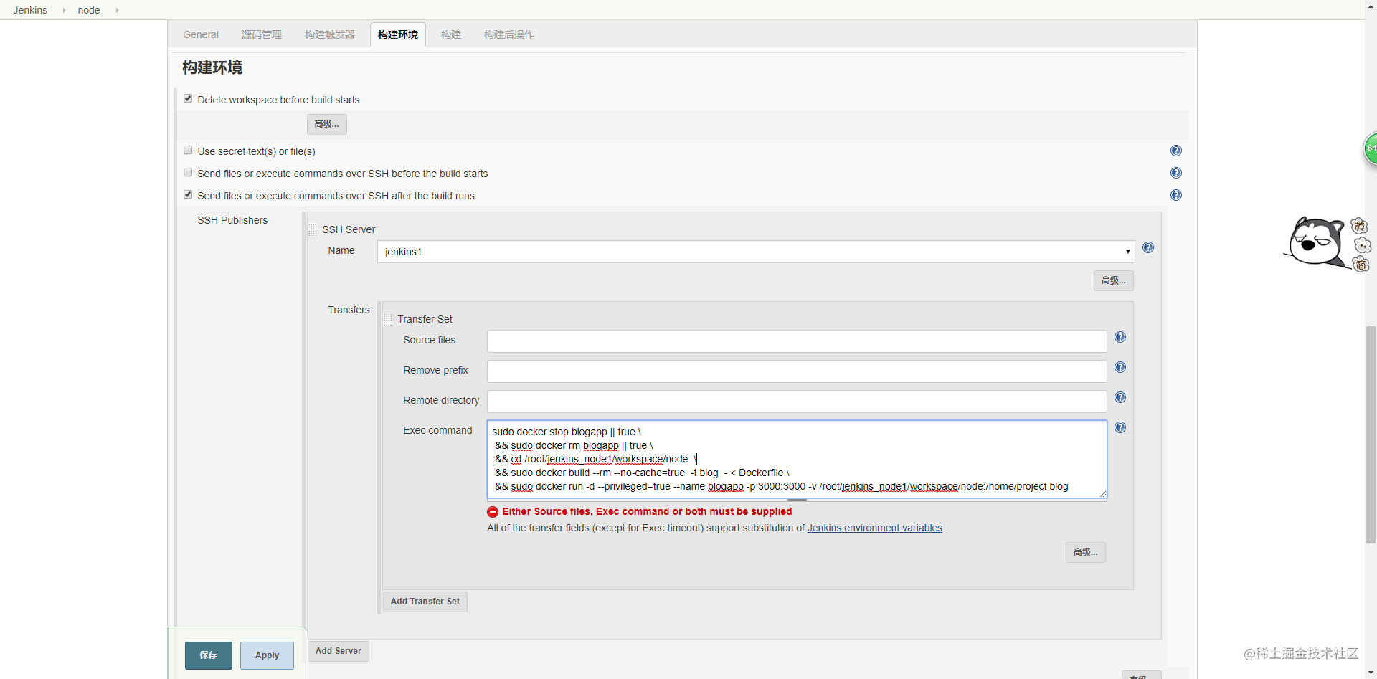Screen dimensions: 1377x679
Task: Switch to the 源码管理 tab
Action: (x=262, y=34)
